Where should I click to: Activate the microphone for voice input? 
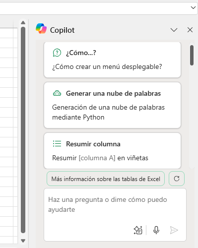156,230
